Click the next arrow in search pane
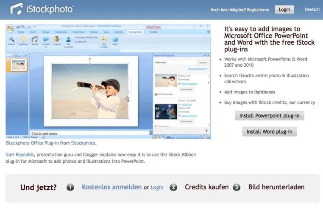Viewport: 323px width, 208px height. [x=206, y=131]
